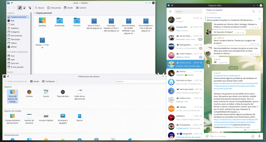Open Primos group chat

point(185,73)
